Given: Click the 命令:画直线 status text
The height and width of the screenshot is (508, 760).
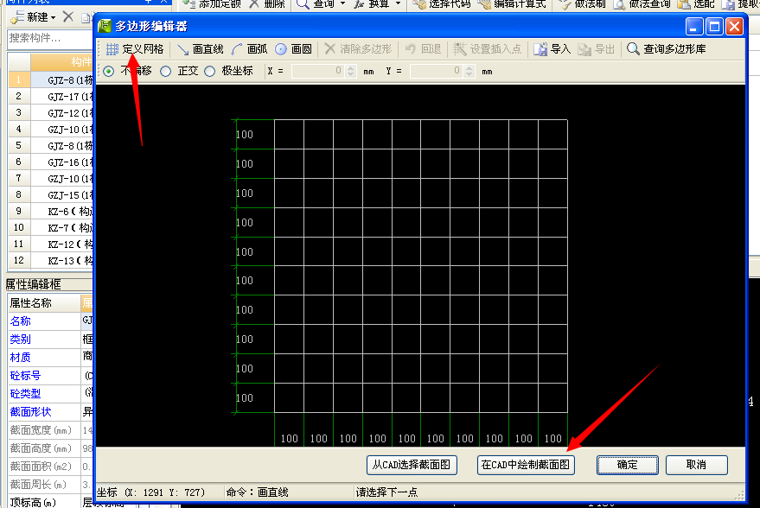Looking at the screenshot, I should 258,492.
